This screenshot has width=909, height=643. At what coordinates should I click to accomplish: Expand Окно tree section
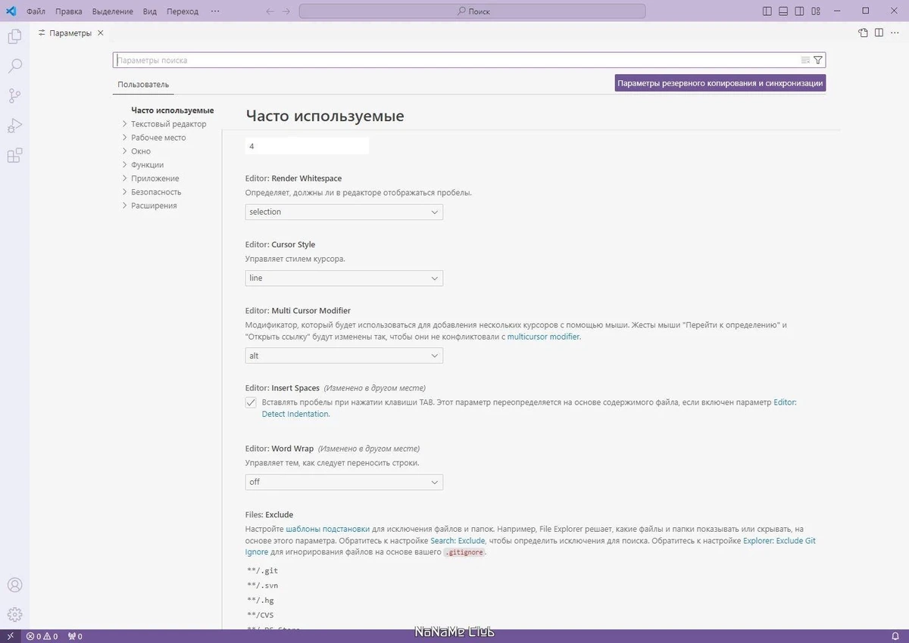click(125, 151)
